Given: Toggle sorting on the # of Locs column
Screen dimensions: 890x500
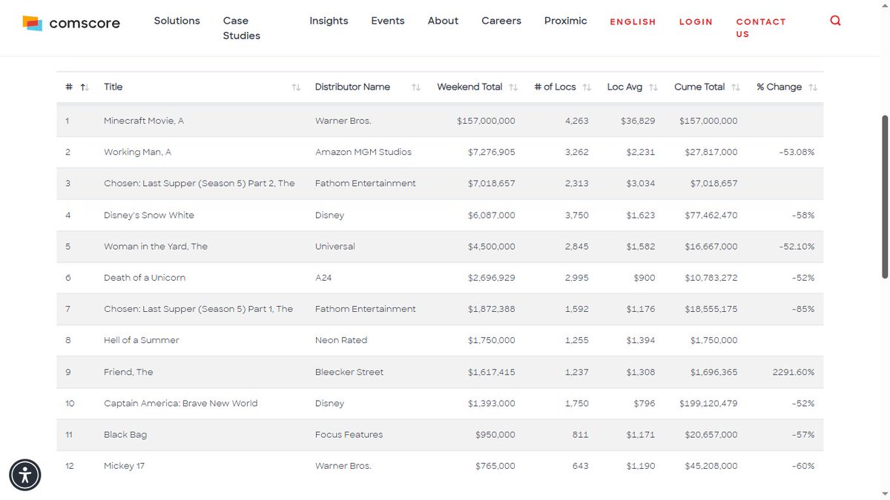Looking at the screenshot, I should pos(585,87).
